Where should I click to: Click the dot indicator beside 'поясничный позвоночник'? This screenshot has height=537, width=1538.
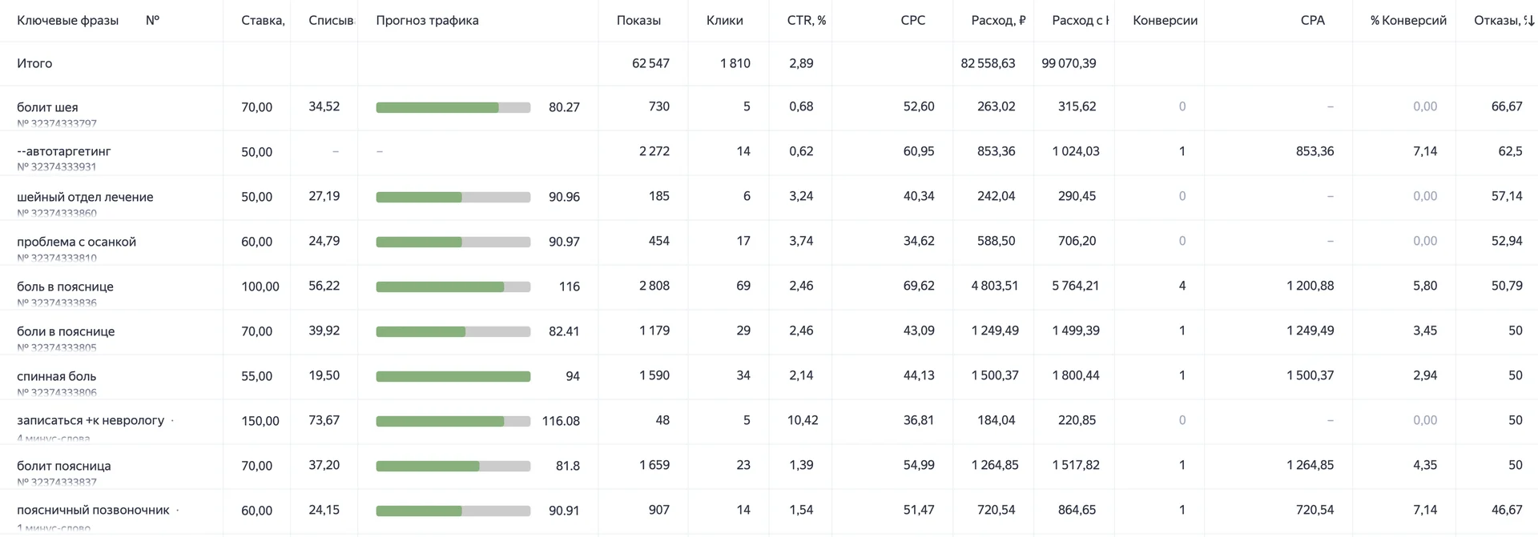coord(178,511)
